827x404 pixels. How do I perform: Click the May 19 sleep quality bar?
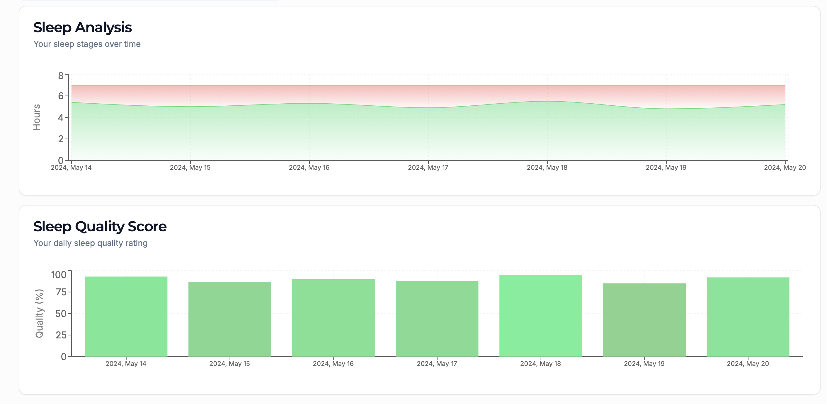click(644, 320)
